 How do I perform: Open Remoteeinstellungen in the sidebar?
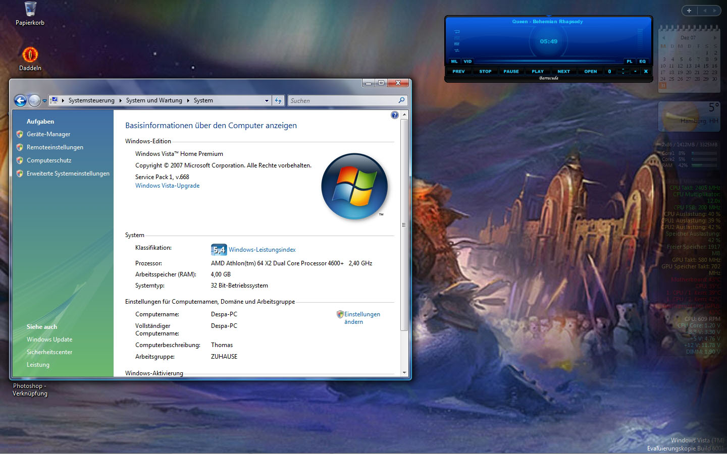[x=55, y=147]
